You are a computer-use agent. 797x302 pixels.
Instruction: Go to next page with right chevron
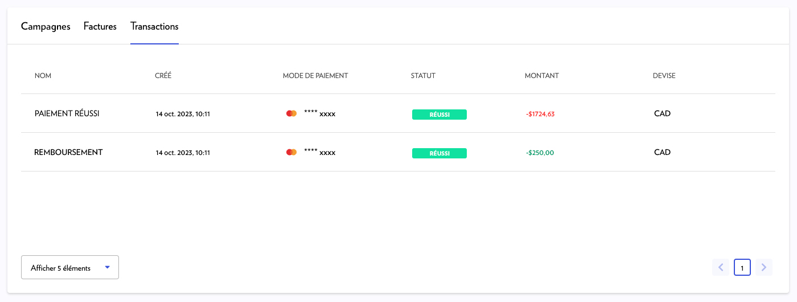(x=764, y=267)
